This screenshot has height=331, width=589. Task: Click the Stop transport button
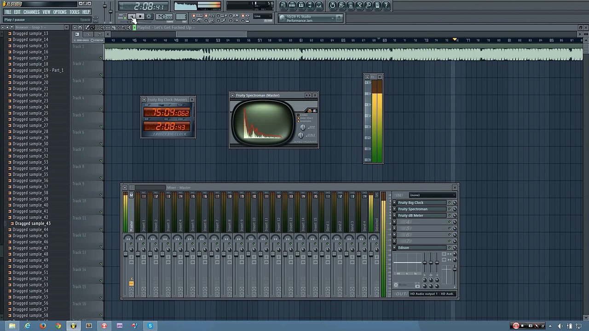click(140, 17)
